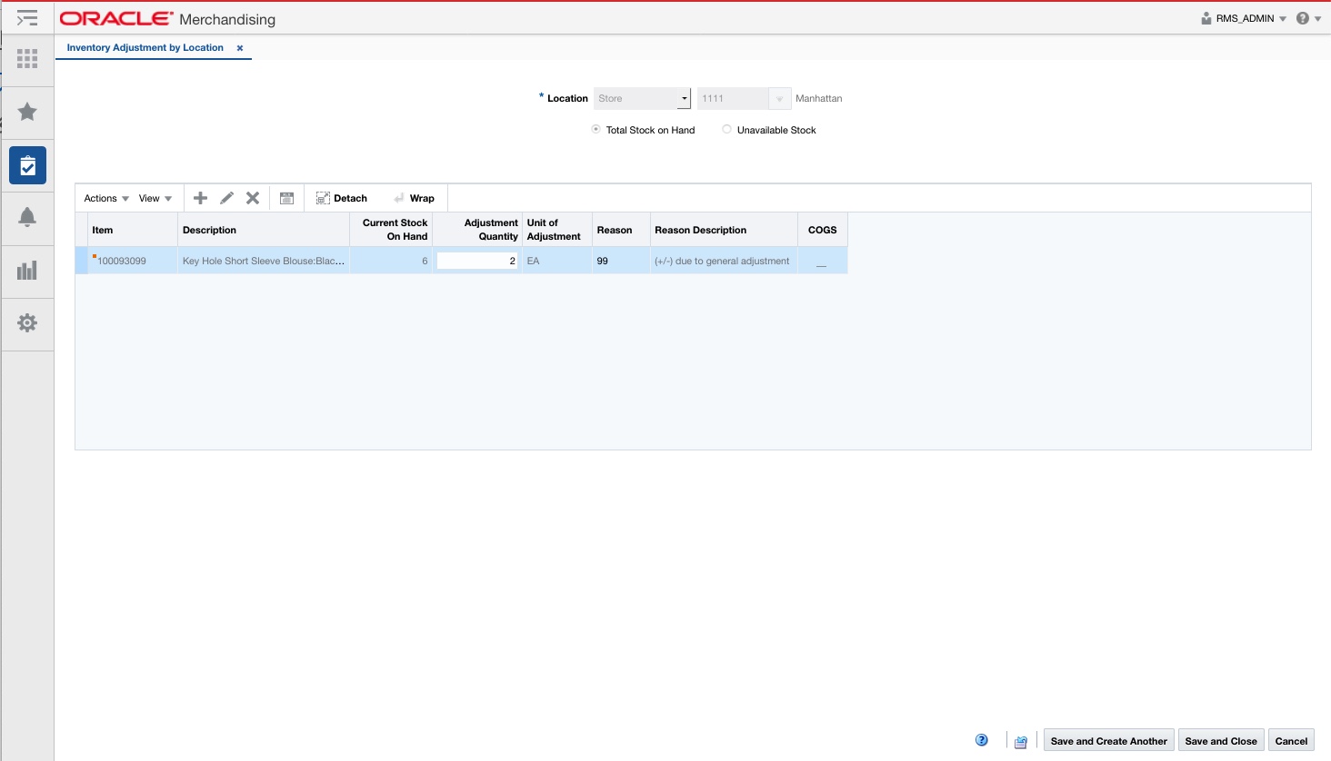Click the Edit pencil icon
The width and height of the screenshot is (1331, 761).
coord(226,197)
